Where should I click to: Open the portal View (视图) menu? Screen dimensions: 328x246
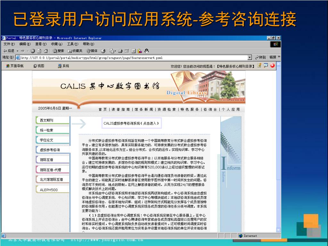coord(39,66)
